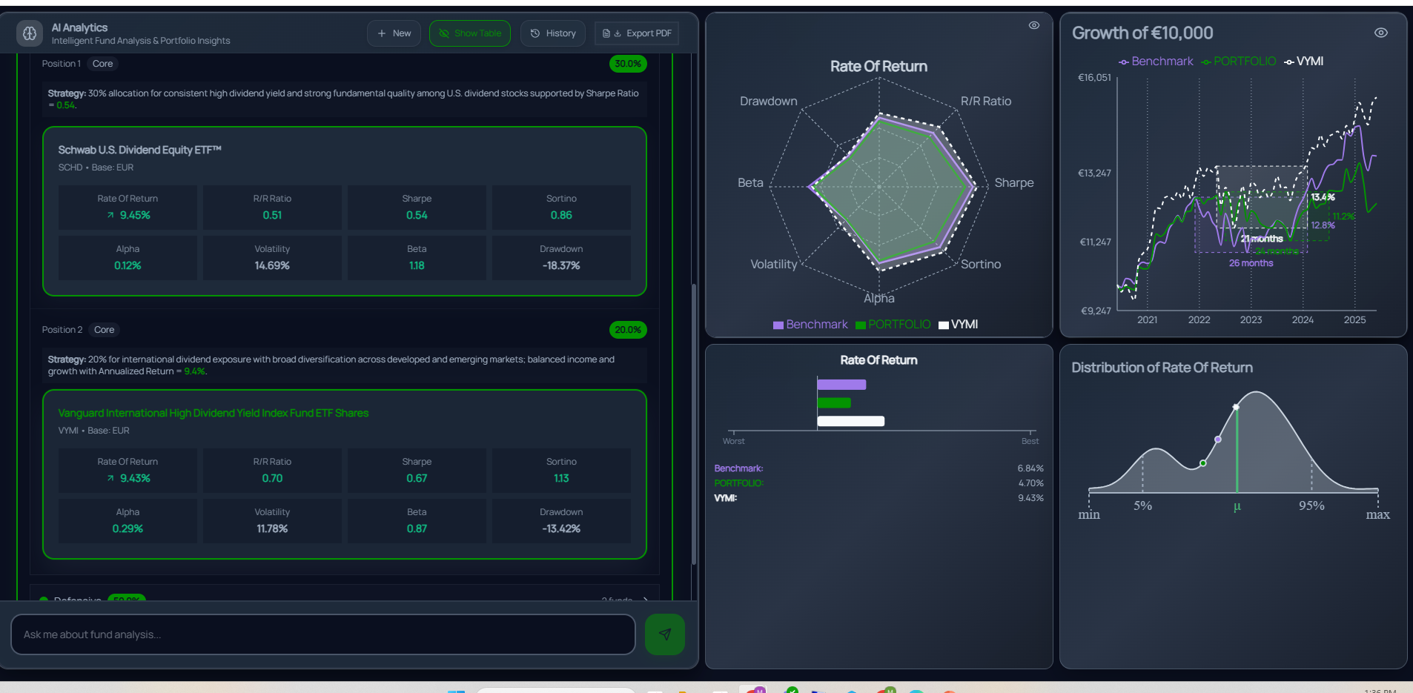Click the 26 months annotation on the Growth chart
Viewport: 1413px width, 693px height.
click(x=1251, y=263)
